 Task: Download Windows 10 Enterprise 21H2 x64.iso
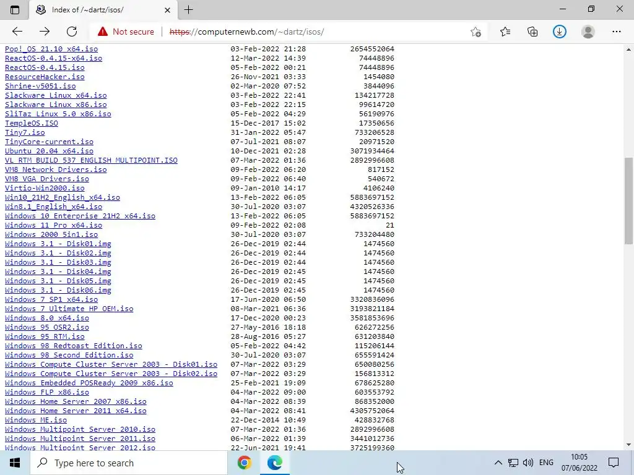coord(80,216)
